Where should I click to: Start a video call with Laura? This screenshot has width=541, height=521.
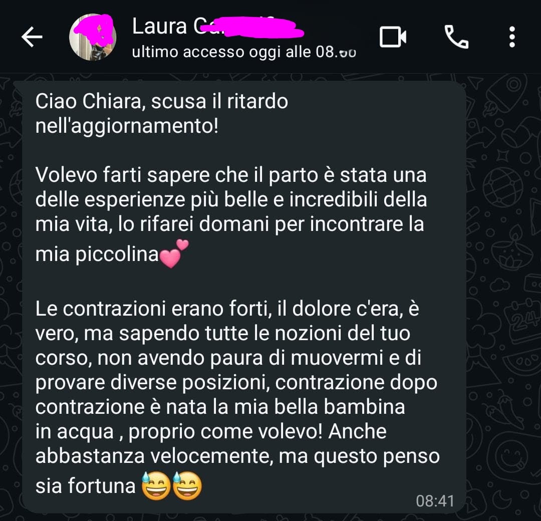click(393, 37)
